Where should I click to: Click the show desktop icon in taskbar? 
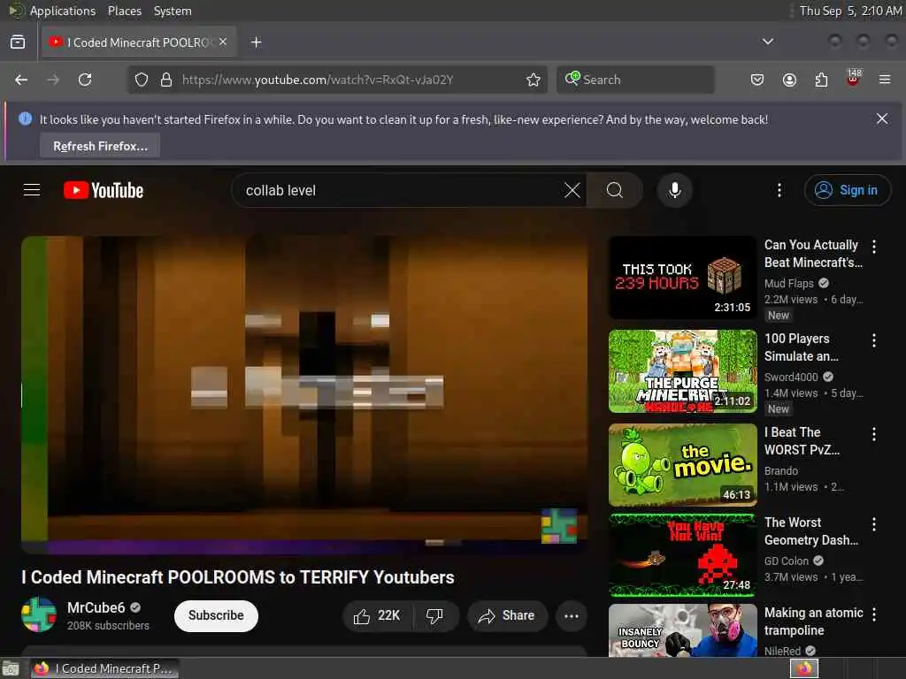[x=11, y=668]
